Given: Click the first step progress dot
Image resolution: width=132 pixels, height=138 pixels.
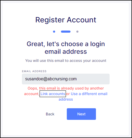Looking at the screenshot, I should pos(54,32).
